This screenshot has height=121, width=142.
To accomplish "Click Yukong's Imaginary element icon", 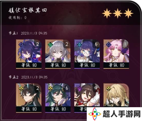I will [x=50, y=89].
